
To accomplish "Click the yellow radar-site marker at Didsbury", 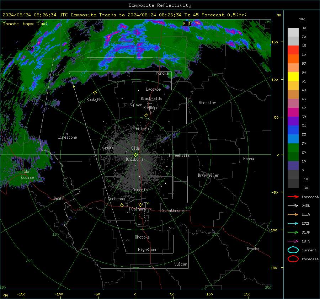I will 135,155.
